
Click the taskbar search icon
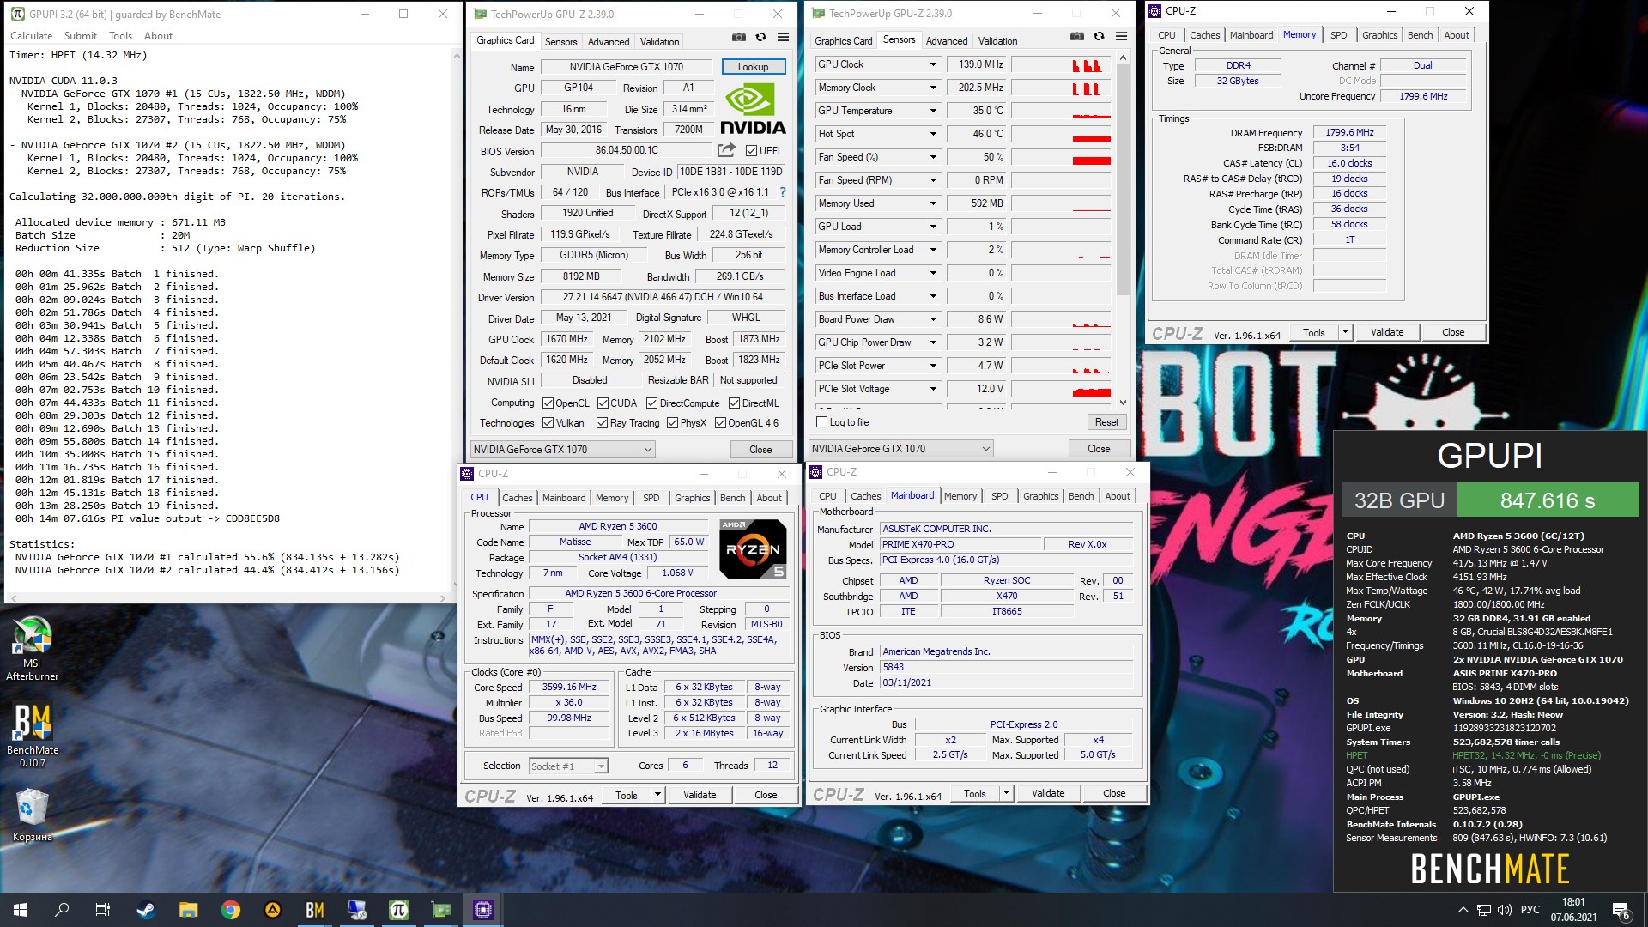(62, 910)
